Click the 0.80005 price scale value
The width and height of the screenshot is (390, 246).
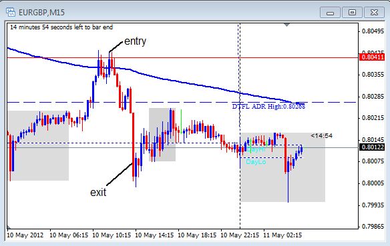point(373,183)
